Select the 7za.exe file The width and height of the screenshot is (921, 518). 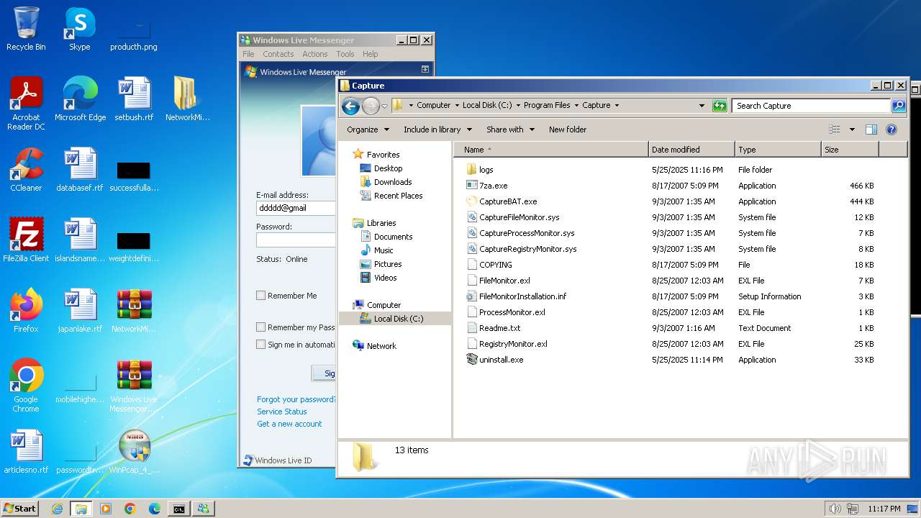pos(493,186)
